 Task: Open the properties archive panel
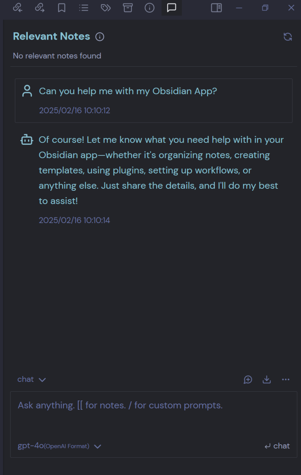coord(127,7)
